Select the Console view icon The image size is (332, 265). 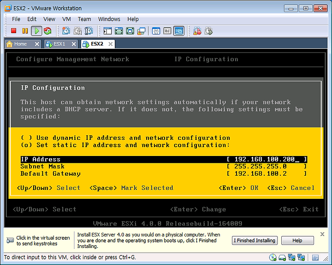coord(179,31)
